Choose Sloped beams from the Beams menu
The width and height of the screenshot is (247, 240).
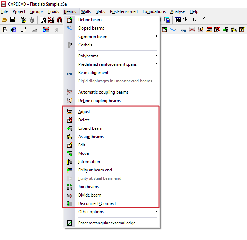pyautogui.click(x=112, y=28)
